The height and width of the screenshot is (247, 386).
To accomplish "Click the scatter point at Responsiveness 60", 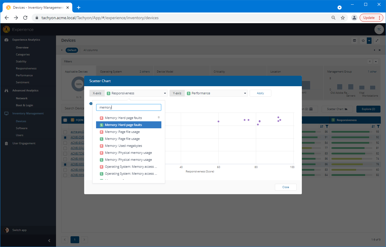I will pos(219,121).
